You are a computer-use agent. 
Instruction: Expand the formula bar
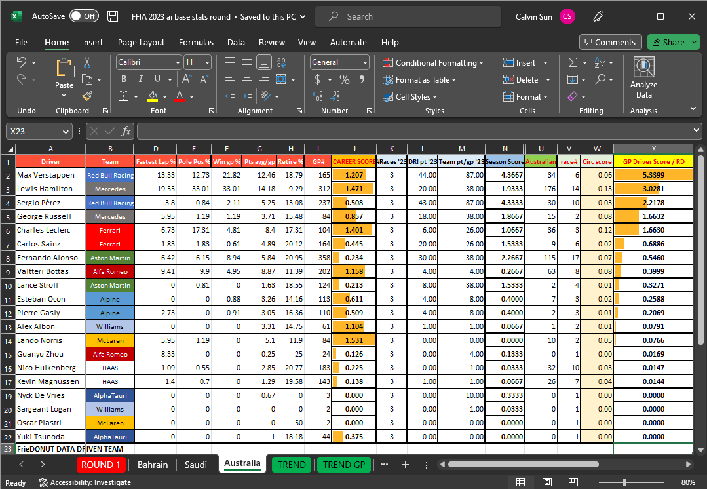click(x=696, y=130)
